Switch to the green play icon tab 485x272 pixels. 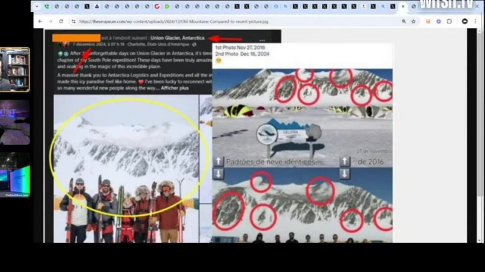click(167, 6)
